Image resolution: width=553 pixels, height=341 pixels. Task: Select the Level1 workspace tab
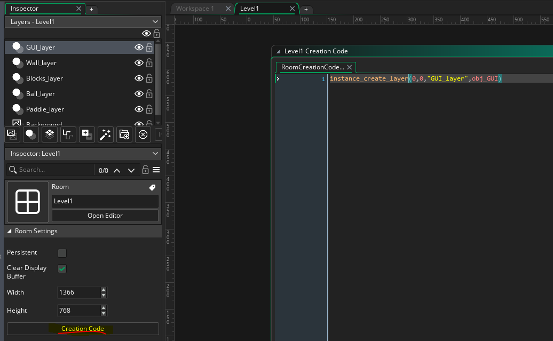(249, 9)
